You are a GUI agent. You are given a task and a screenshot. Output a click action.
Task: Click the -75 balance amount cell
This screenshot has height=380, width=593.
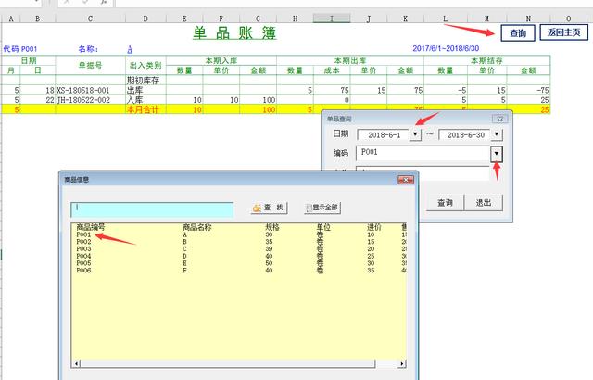pos(528,91)
